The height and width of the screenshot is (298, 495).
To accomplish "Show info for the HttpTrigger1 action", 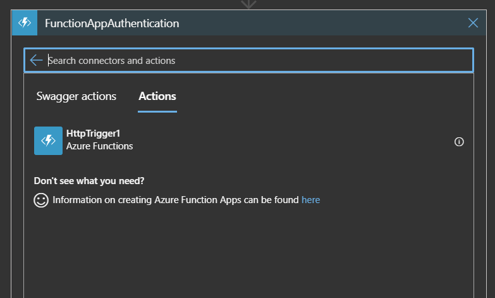I will [460, 142].
